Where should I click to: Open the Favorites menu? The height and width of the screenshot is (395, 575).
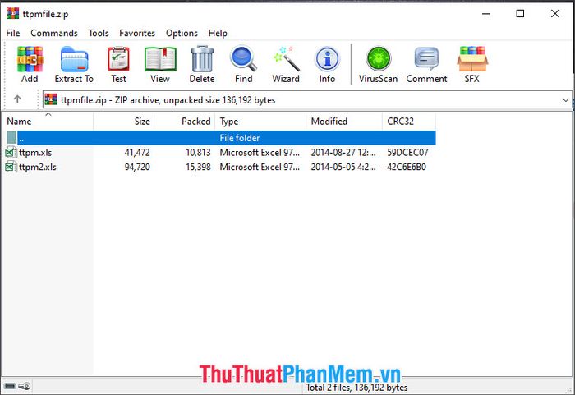coord(137,33)
